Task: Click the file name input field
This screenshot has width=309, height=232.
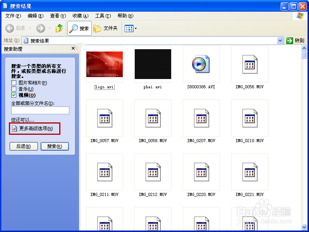Action: click(x=40, y=110)
